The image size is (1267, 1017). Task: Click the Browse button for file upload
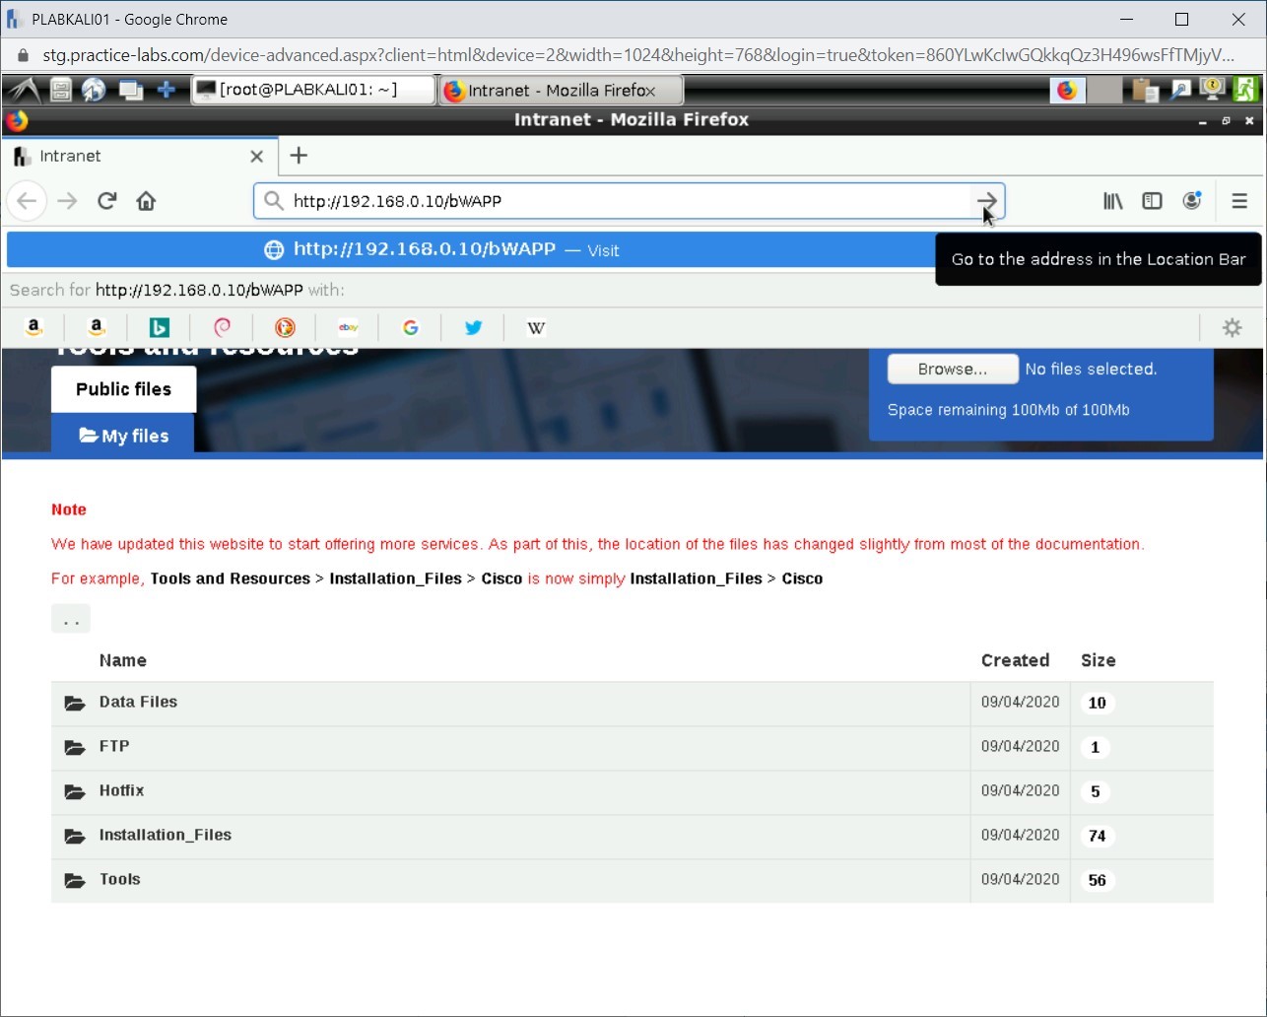(x=952, y=369)
